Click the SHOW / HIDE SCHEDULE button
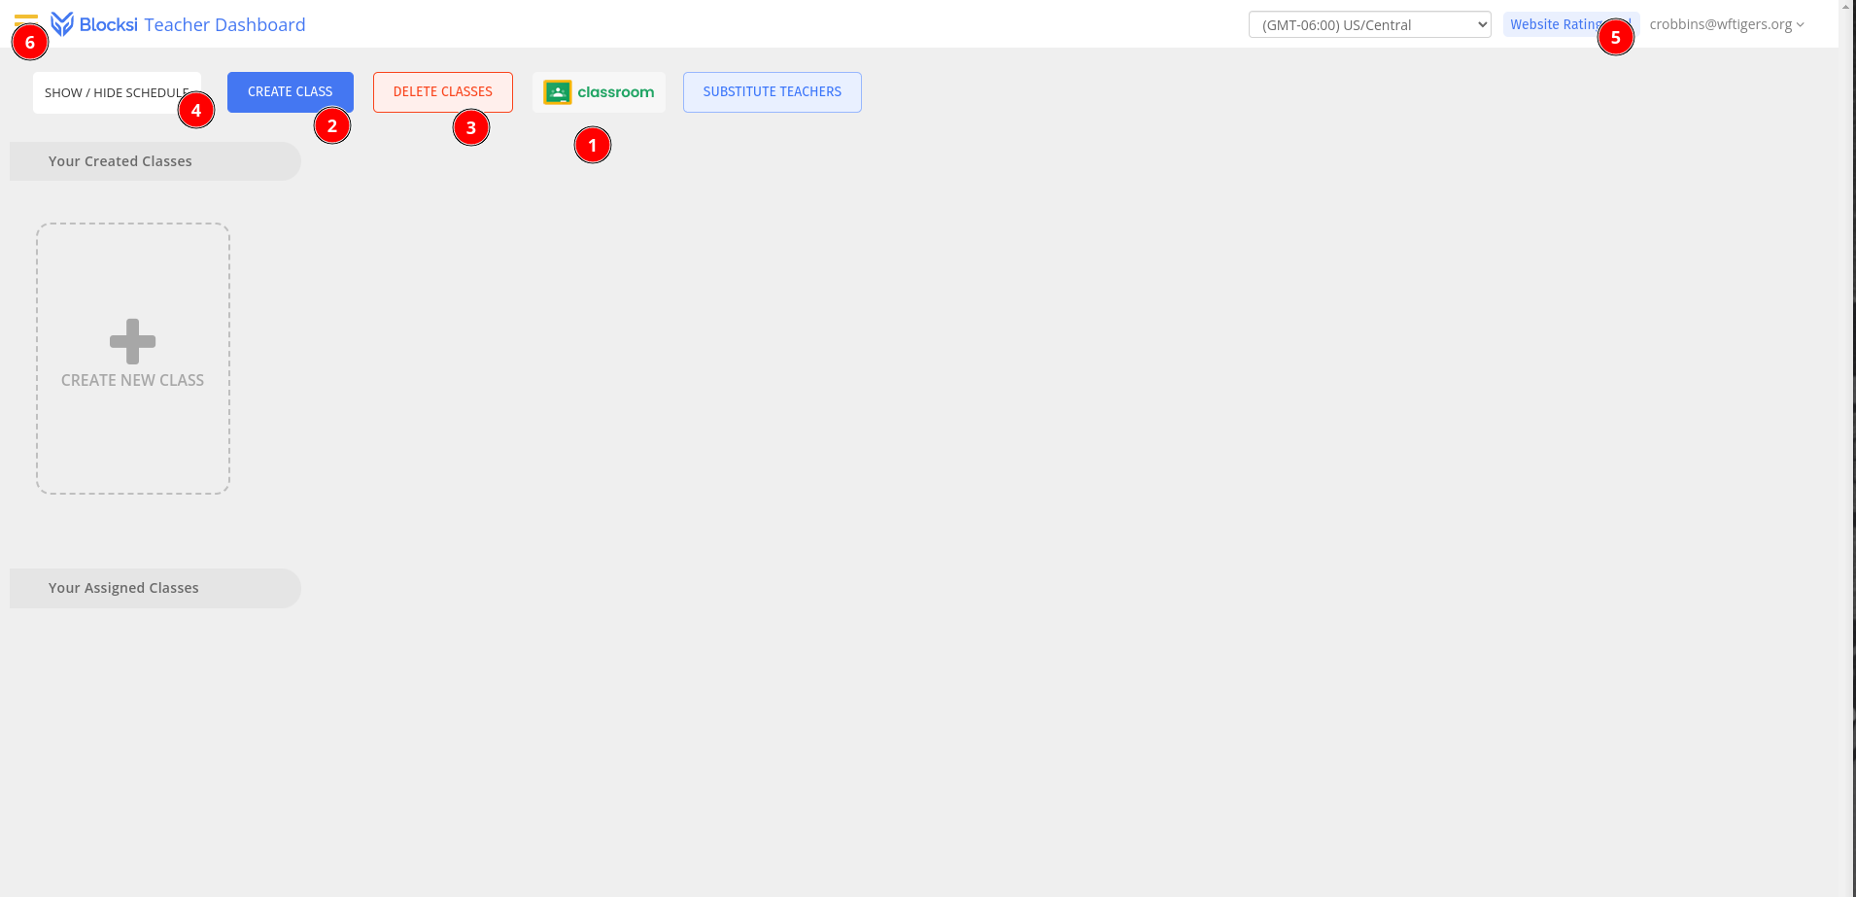This screenshot has width=1856, height=897. (117, 93)
